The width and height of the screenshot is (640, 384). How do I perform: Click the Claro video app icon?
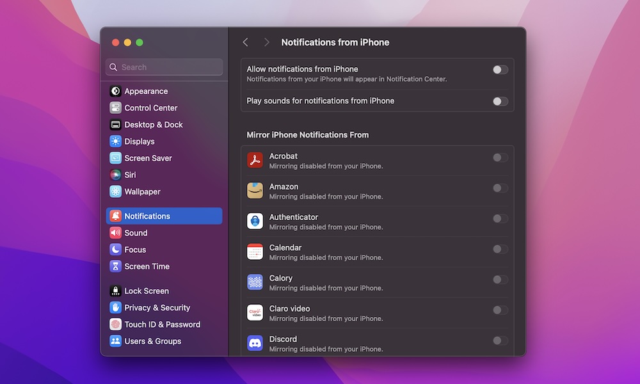(x=255, y=313)
